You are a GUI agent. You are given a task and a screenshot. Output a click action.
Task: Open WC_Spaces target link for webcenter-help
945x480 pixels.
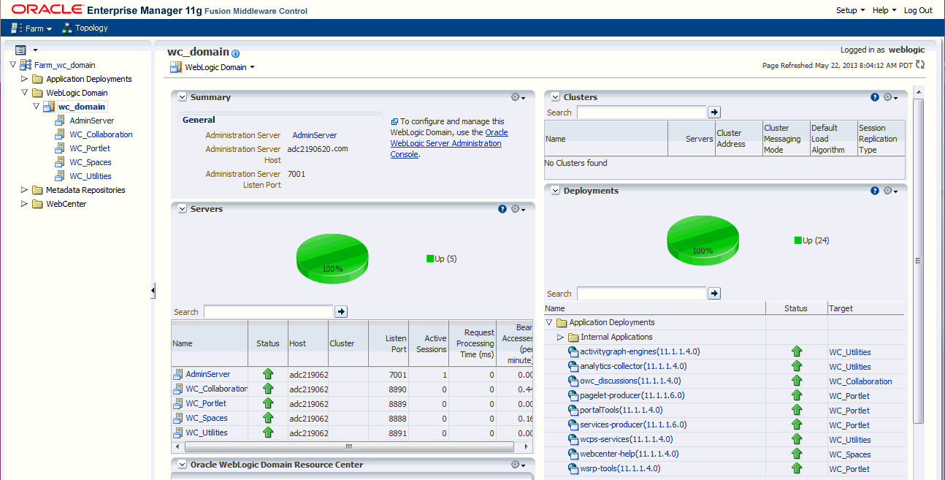[850, 454]
